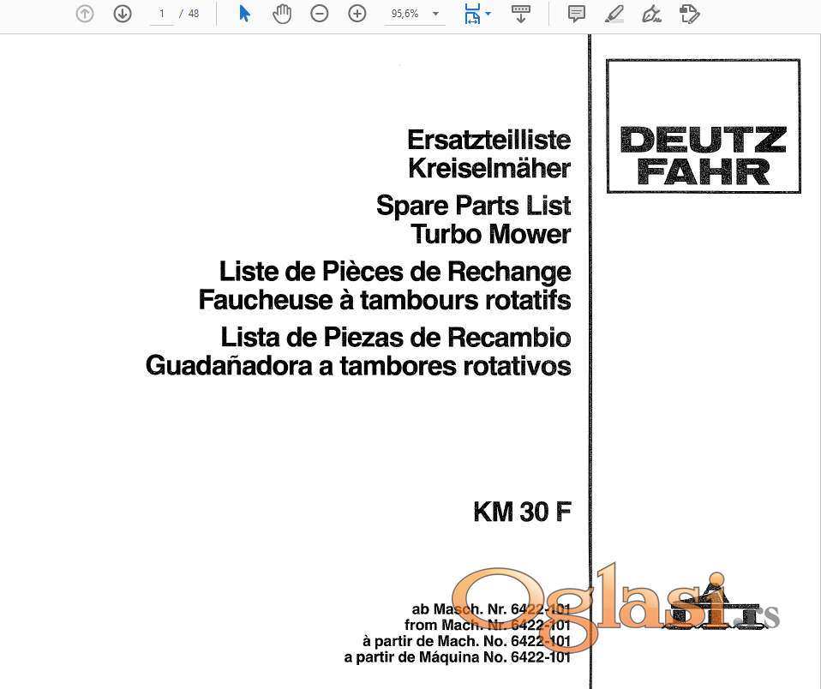Screen dimensions: 821x689
Task: Click 'Liste de Pièces de Rechange' line
Action: click(x=395, y=272)
